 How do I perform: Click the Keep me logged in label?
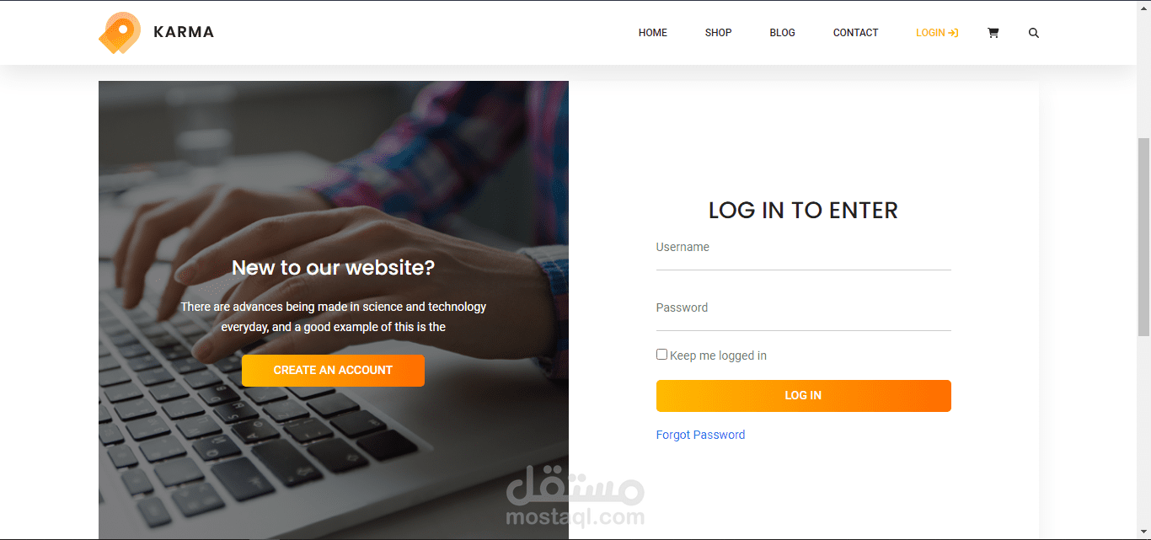coord(718,356)
